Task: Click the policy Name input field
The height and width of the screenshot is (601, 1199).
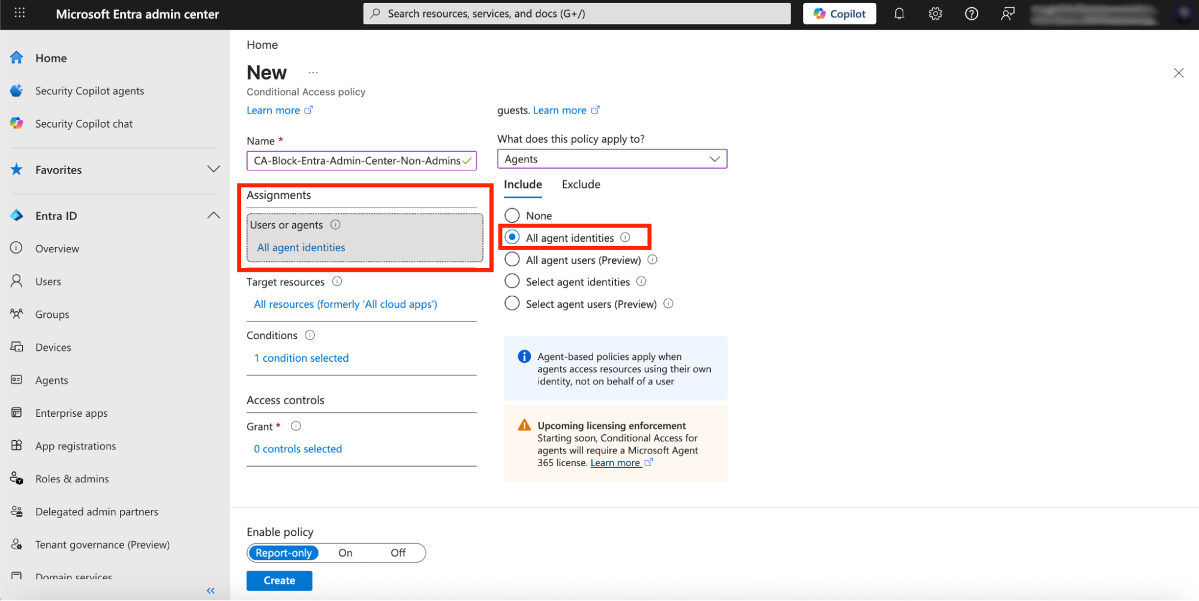Action: point(362,161)
